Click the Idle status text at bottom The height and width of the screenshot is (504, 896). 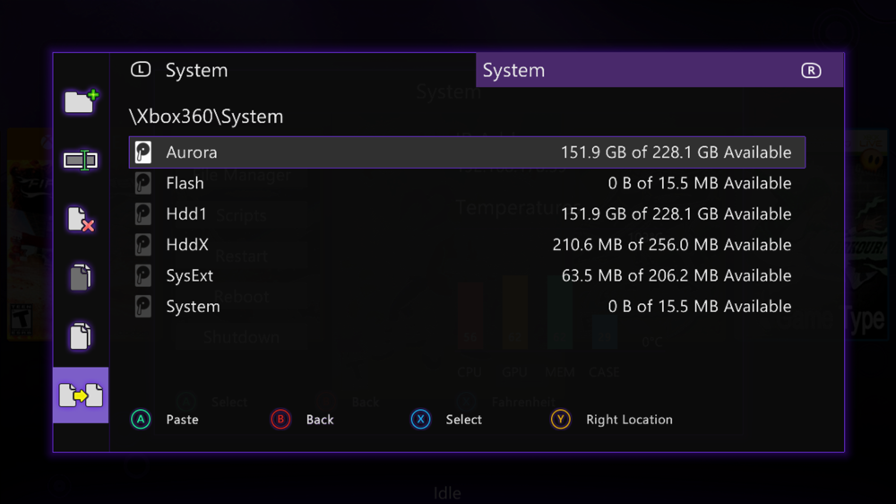pos(447,492)
